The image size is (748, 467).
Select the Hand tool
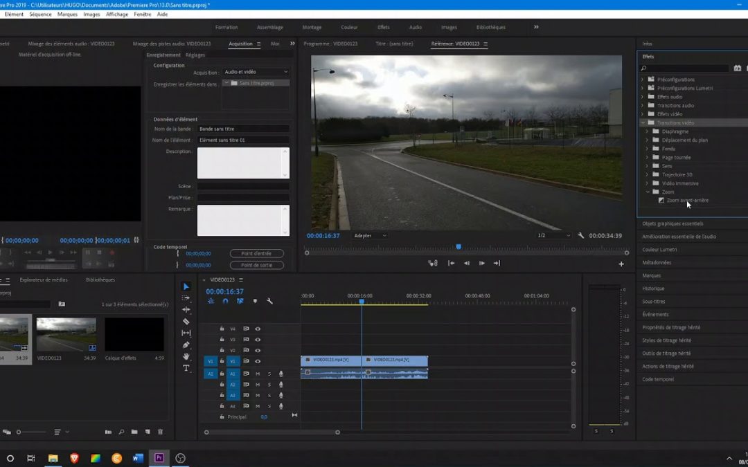coord(185,356)
